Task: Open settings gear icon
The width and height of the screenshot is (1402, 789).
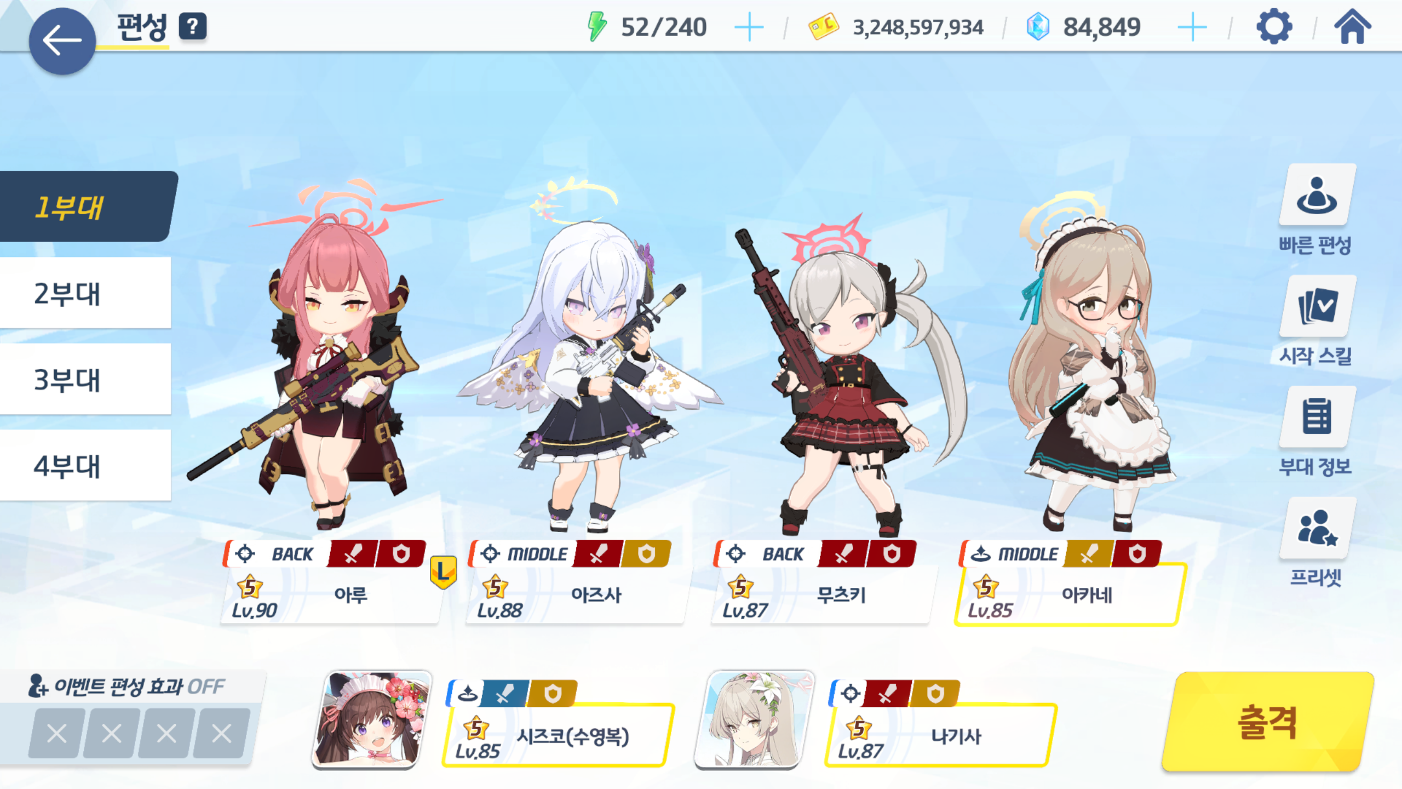Action: tap(1274, 26)
